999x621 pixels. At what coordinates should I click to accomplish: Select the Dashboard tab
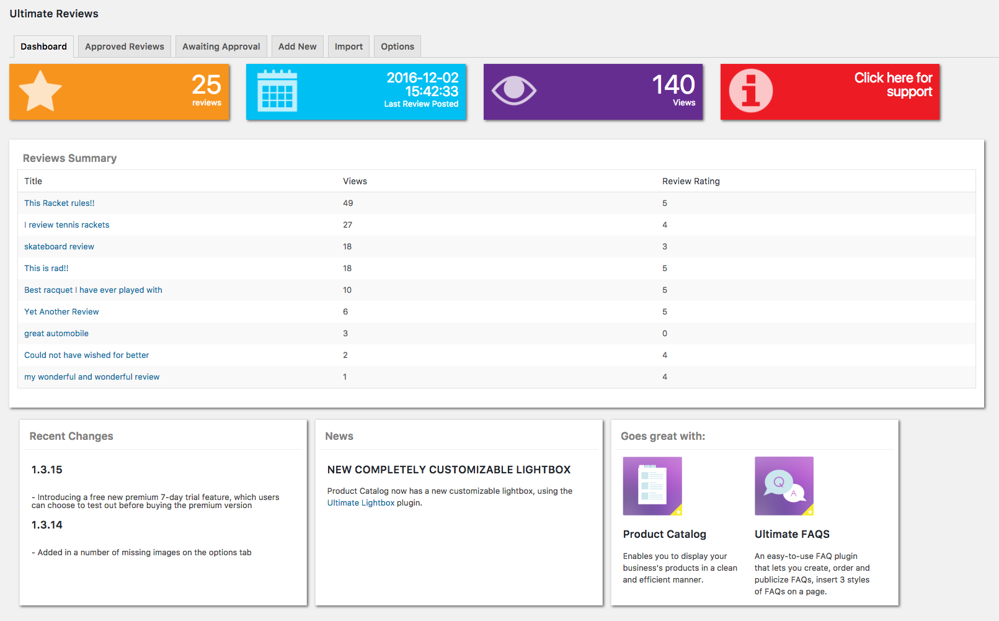click(43, 47)
